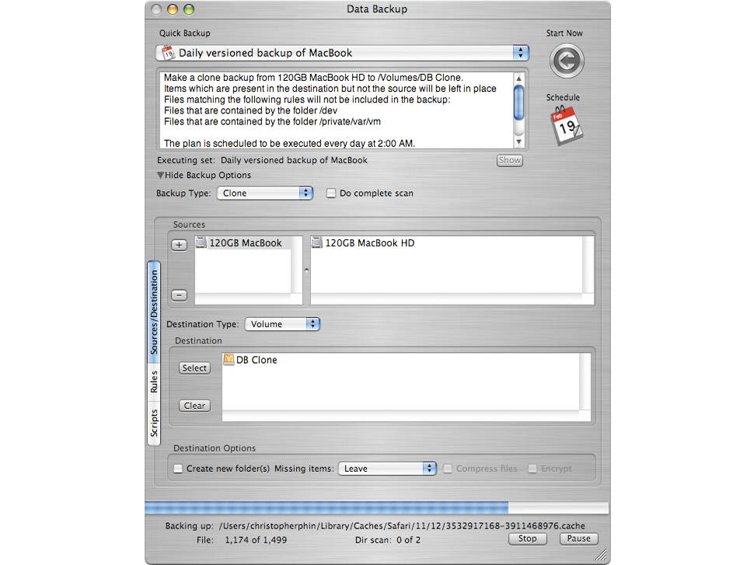Collapse the Hide Backup Options disclosure triangle
This screenshot has height=565, width=754.
160,176
